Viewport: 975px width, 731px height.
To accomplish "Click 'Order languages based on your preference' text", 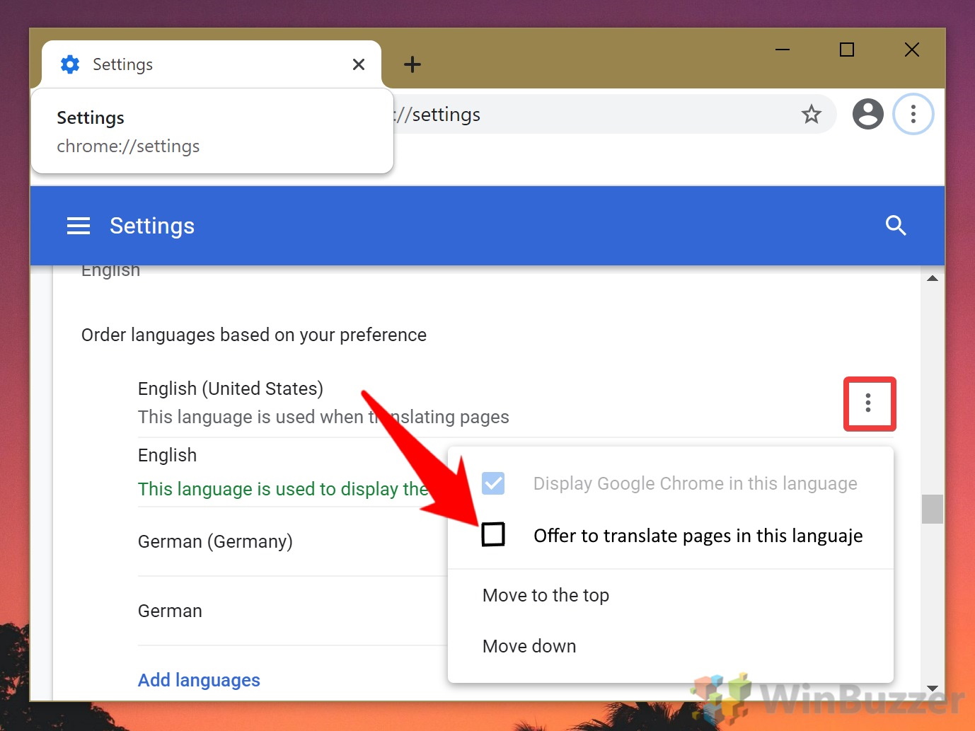I will tap(254, 335).
